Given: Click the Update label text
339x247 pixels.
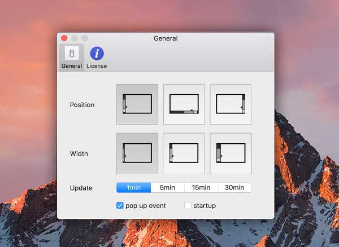Looking at the screenshot, I should 81,188.
